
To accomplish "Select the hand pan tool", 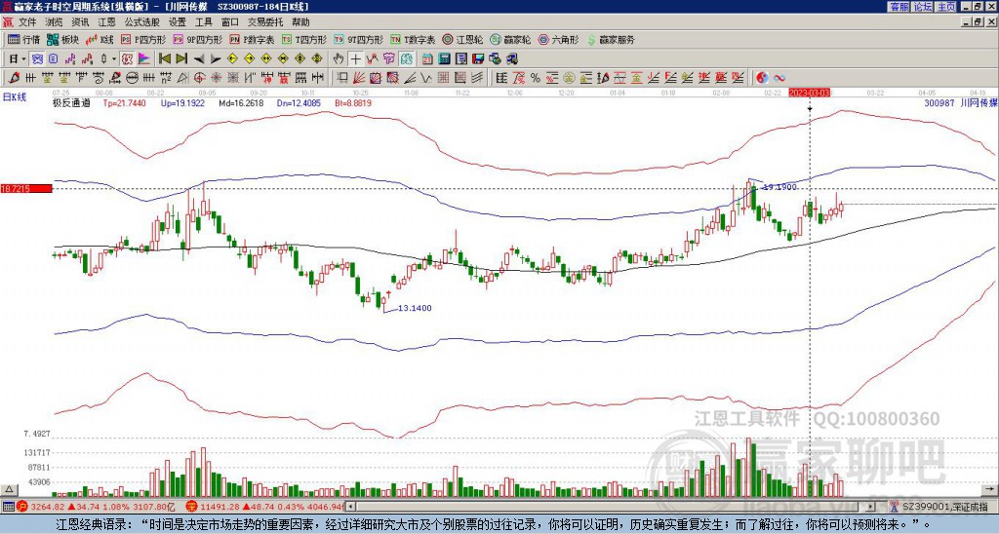I will tap(338, 58).
